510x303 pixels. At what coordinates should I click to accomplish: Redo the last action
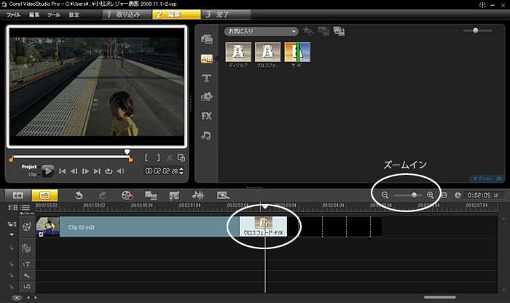click(103, 195)
